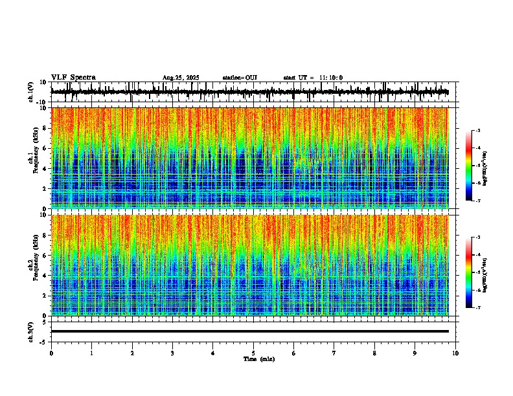Screen dimensions: 513x396
Task: Click the "-7" label below ch.2 color bar
Action: click(477, 307)
